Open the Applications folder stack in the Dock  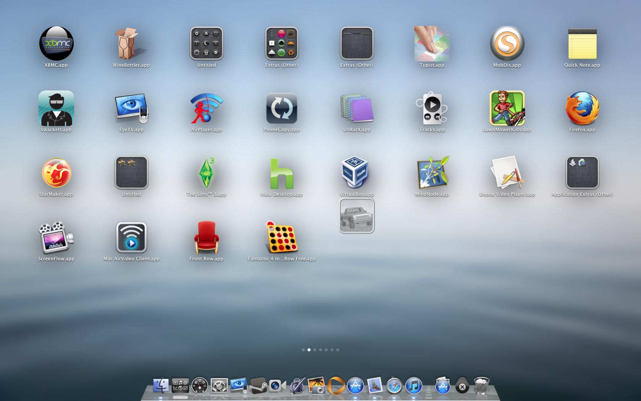[x=443, y=386]
